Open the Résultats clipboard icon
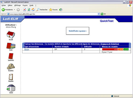Image resolution: width=133 pixels, height=98 pixels. (11, 77)
